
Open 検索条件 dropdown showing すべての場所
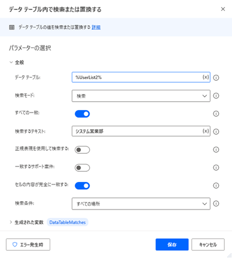(x=141, y=204)
